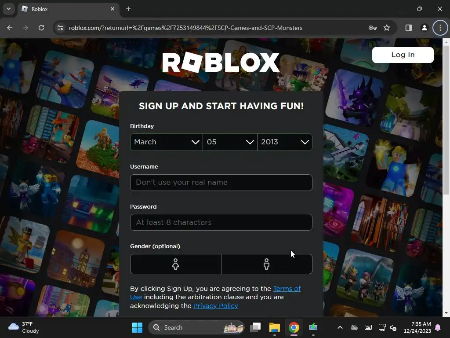This screenshot has width=450, height=338.
Task: Click the touch keyboard tray icon
Action: point(368,327)
